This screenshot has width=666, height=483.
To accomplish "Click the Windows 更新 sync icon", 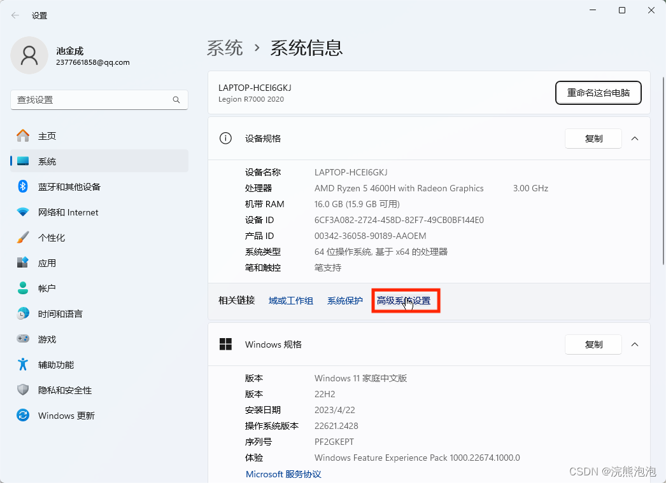I will pos(23,415).
